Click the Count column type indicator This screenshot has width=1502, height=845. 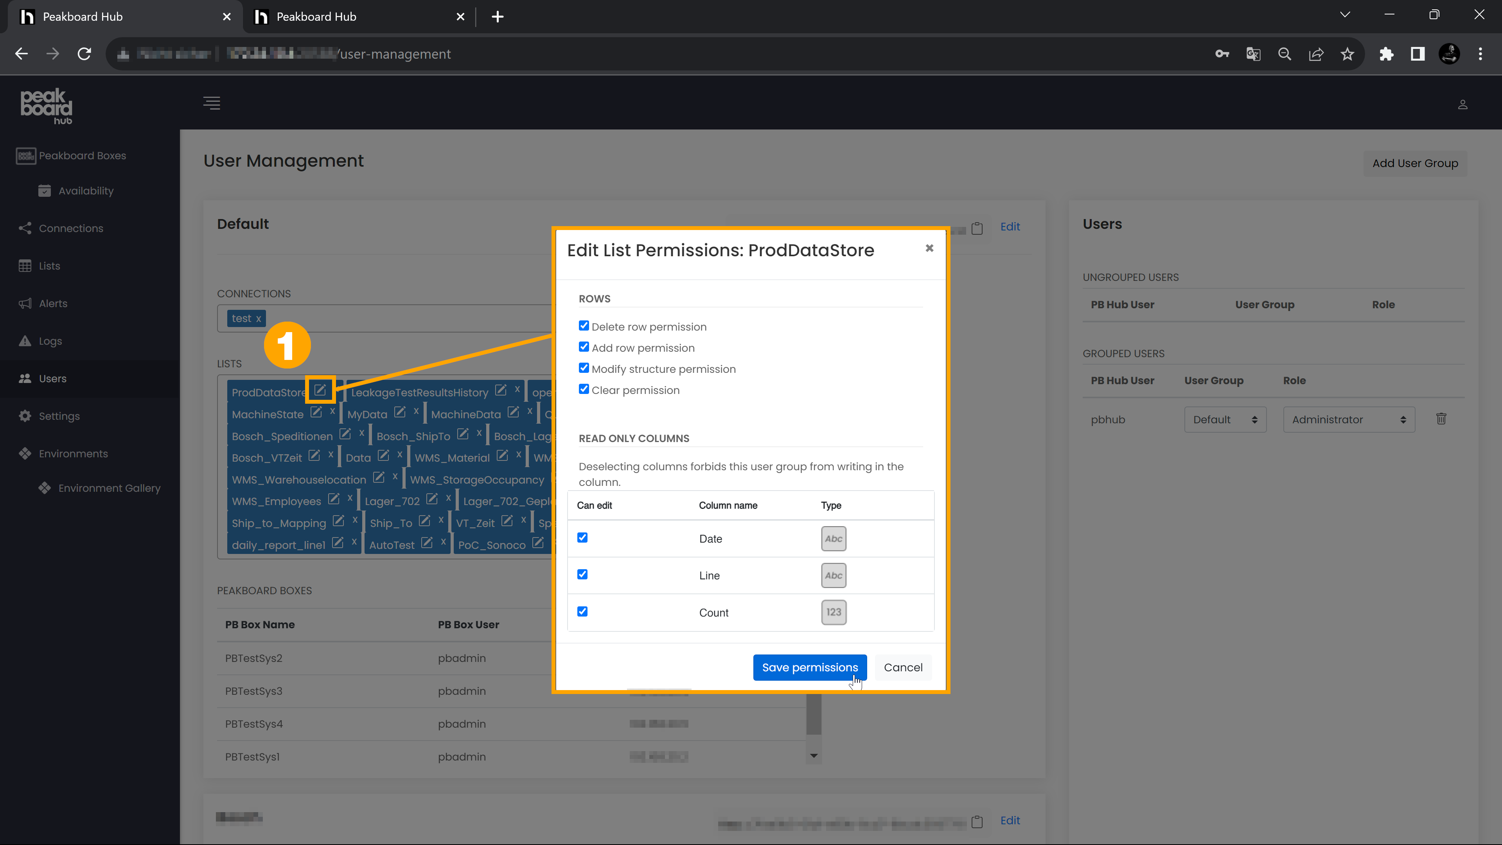834,612
